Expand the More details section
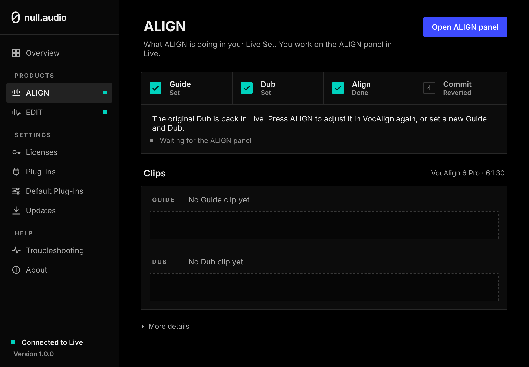Viewport: 529px width, 367px height. click(166, 326)
